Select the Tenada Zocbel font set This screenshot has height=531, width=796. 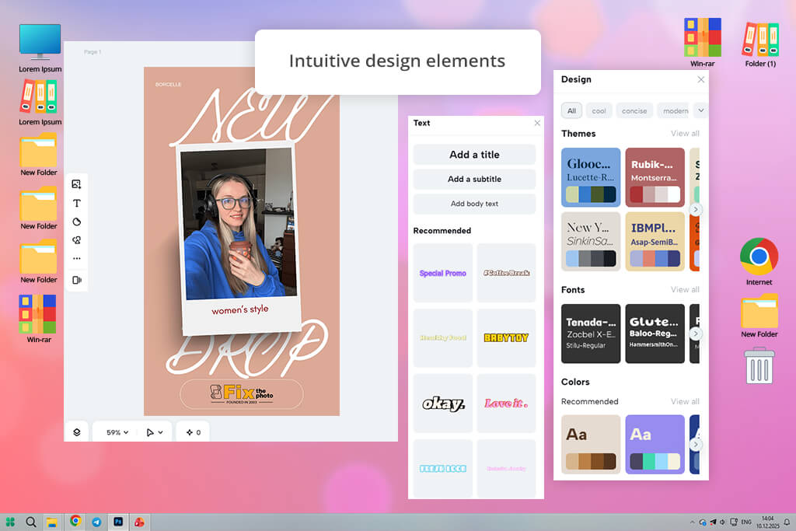pyautogui.click(x=591, y=334)
